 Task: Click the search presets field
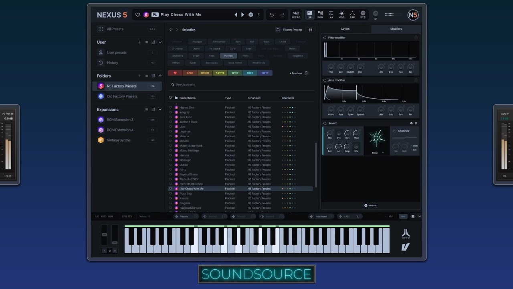coord(240,85)
